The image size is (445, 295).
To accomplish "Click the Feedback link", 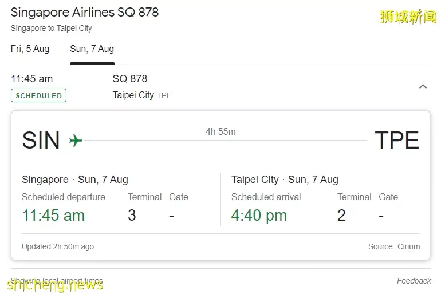I will point(414,281).
